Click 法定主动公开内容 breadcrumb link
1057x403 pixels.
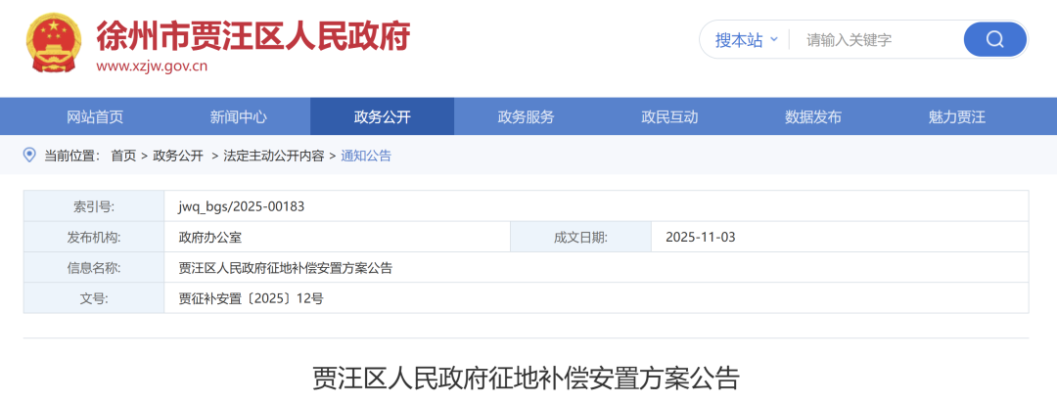click(x=274, y=156)
